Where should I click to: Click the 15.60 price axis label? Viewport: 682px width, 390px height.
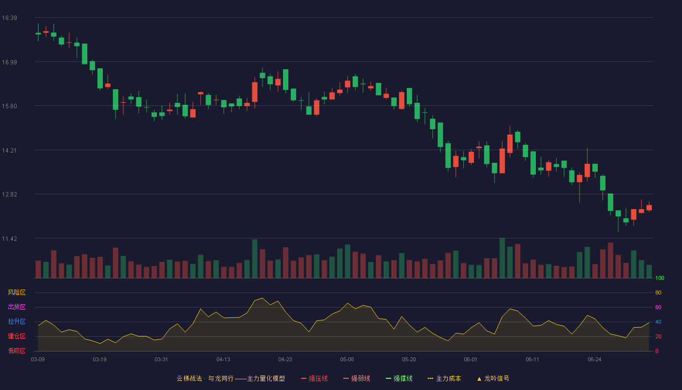pos(9,106)
